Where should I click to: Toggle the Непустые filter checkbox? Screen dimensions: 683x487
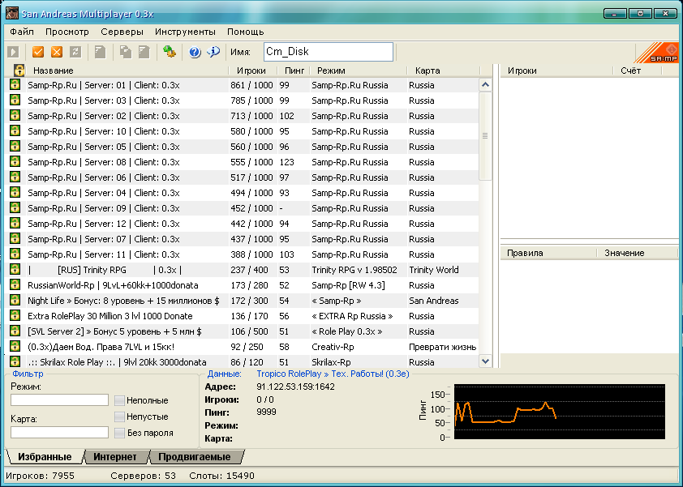(x=119, y=417)
